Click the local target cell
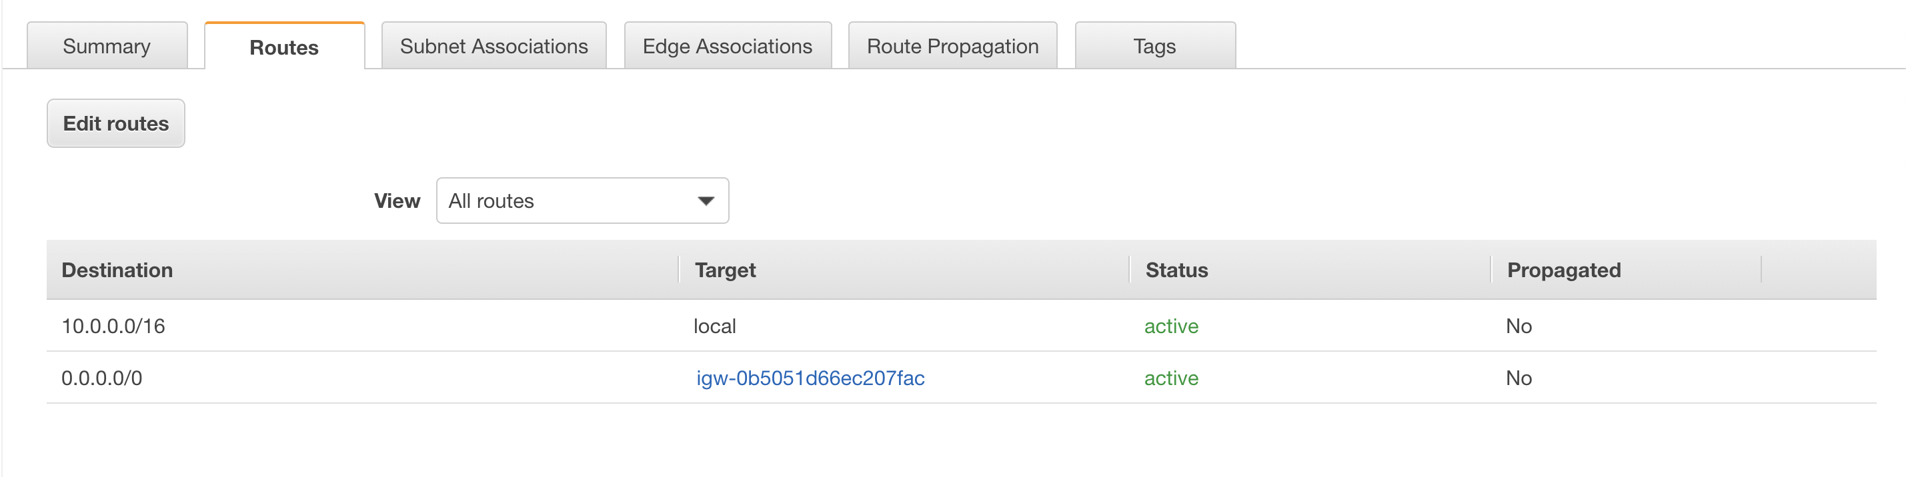 715,326
